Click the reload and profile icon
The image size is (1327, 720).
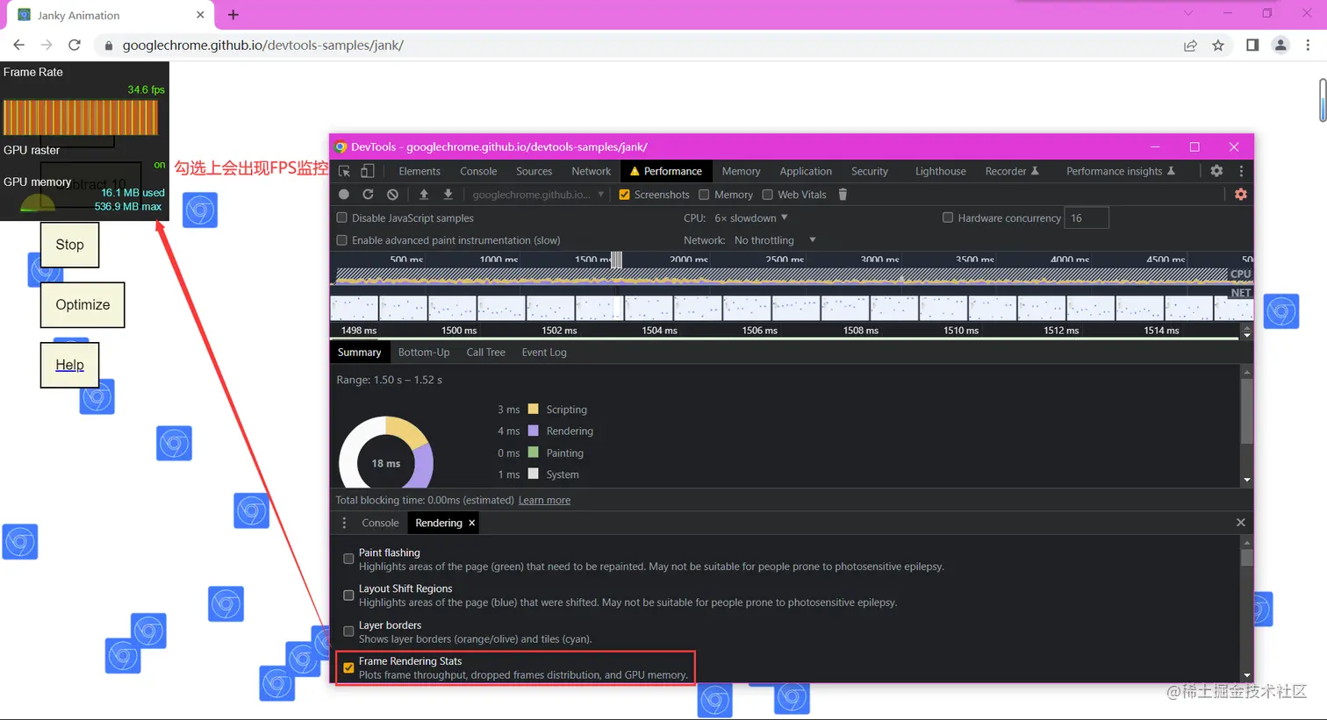point(369,195)
